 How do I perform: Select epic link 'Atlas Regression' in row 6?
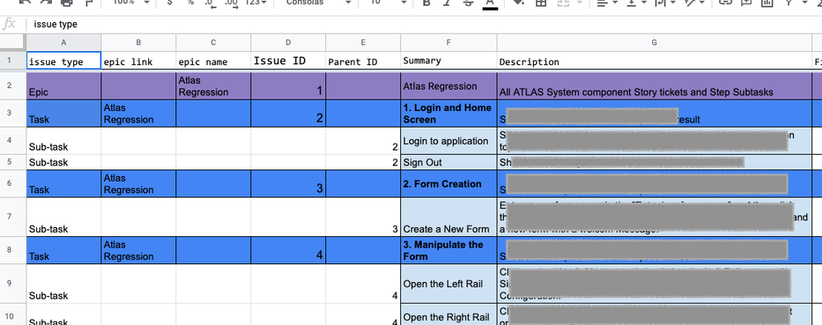point(138,183)
